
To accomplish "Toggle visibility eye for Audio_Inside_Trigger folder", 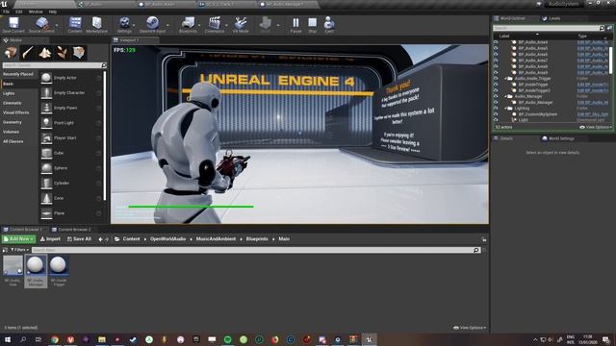I will click(x=497, y=79).
